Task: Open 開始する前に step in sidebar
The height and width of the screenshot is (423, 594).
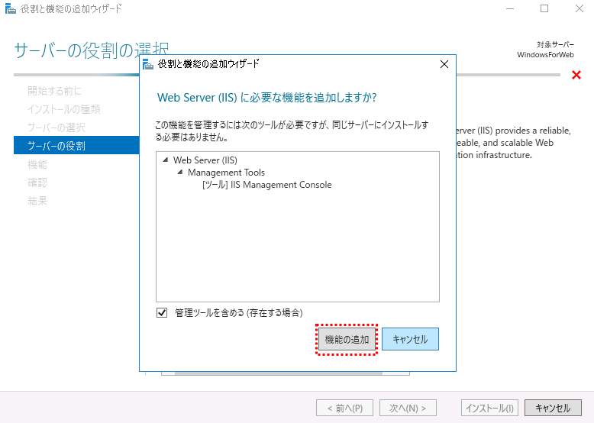Action: (x=54, y=91)
